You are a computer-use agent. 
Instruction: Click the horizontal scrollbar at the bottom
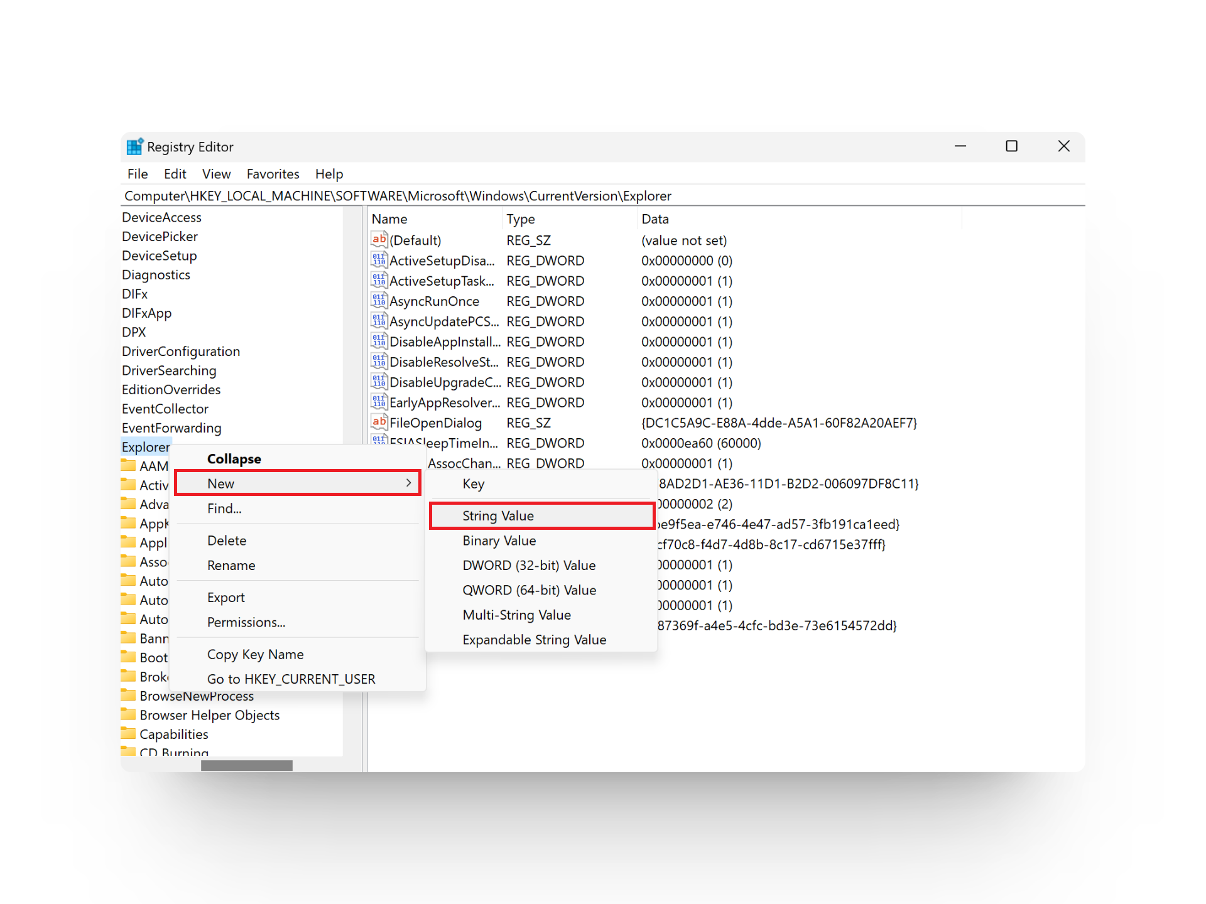[x=246, y=765]
